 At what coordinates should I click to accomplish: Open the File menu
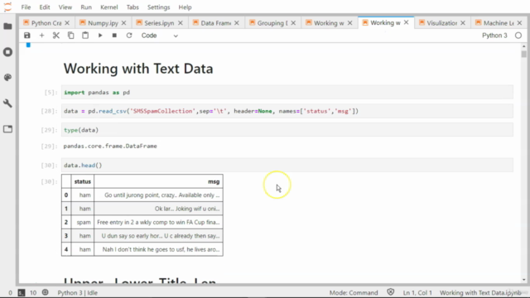pyautogui.click(x=26, y=7)
